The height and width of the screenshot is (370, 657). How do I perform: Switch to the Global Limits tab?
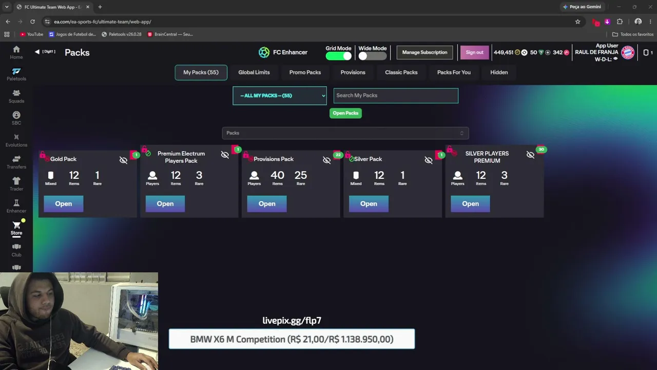click(x=254, y=72)
